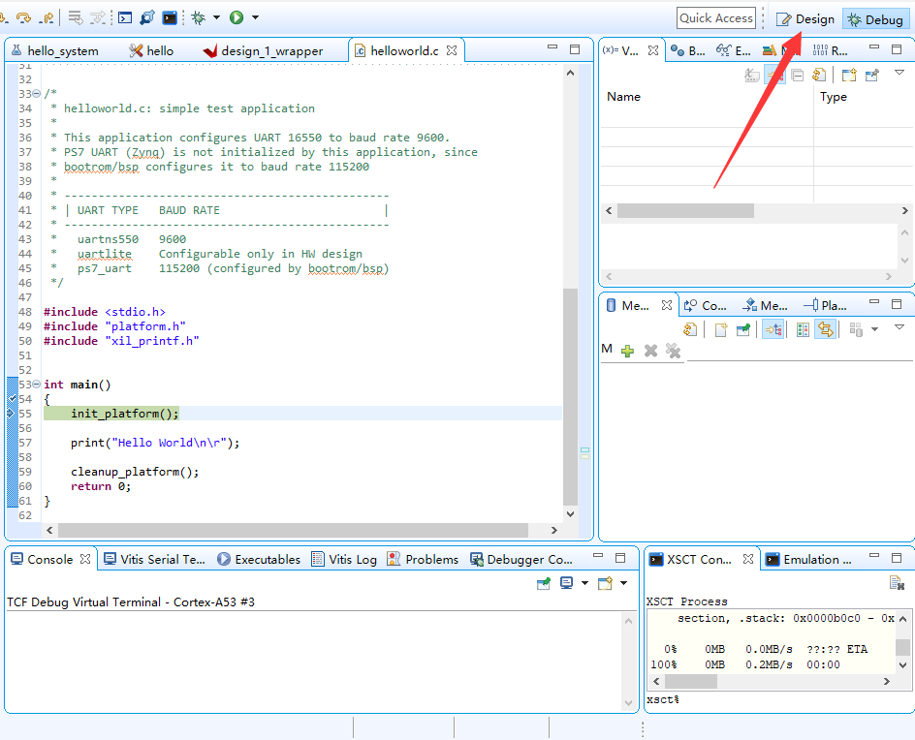Add a memory monitor with green plus
The image size is (915, 740).
[x=627, y=351]
